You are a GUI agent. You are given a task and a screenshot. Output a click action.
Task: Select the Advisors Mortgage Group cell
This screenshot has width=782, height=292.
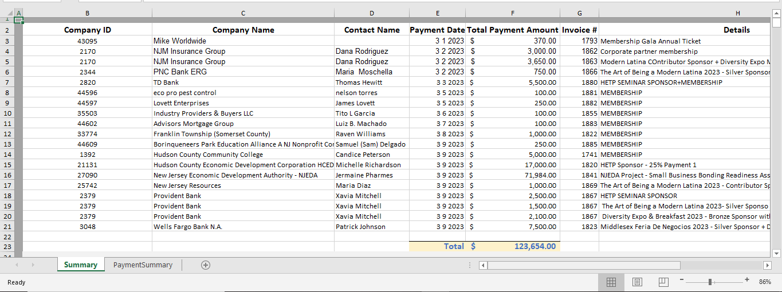[243, 124]
